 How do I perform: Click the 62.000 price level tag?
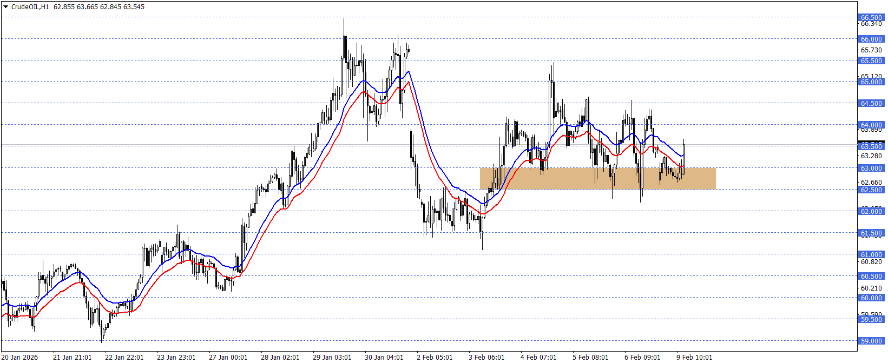coord(871,212)
